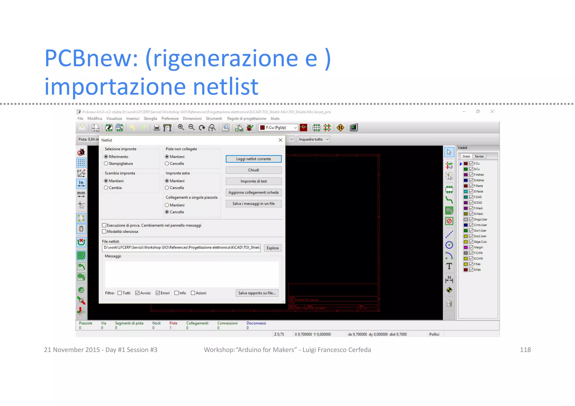This screenshot has width=575, height=406.
Task: Open the File menu
Action: tap(80, 119)
